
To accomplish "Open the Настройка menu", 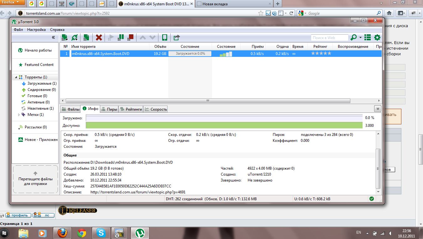I will click(x=36, y=30).
